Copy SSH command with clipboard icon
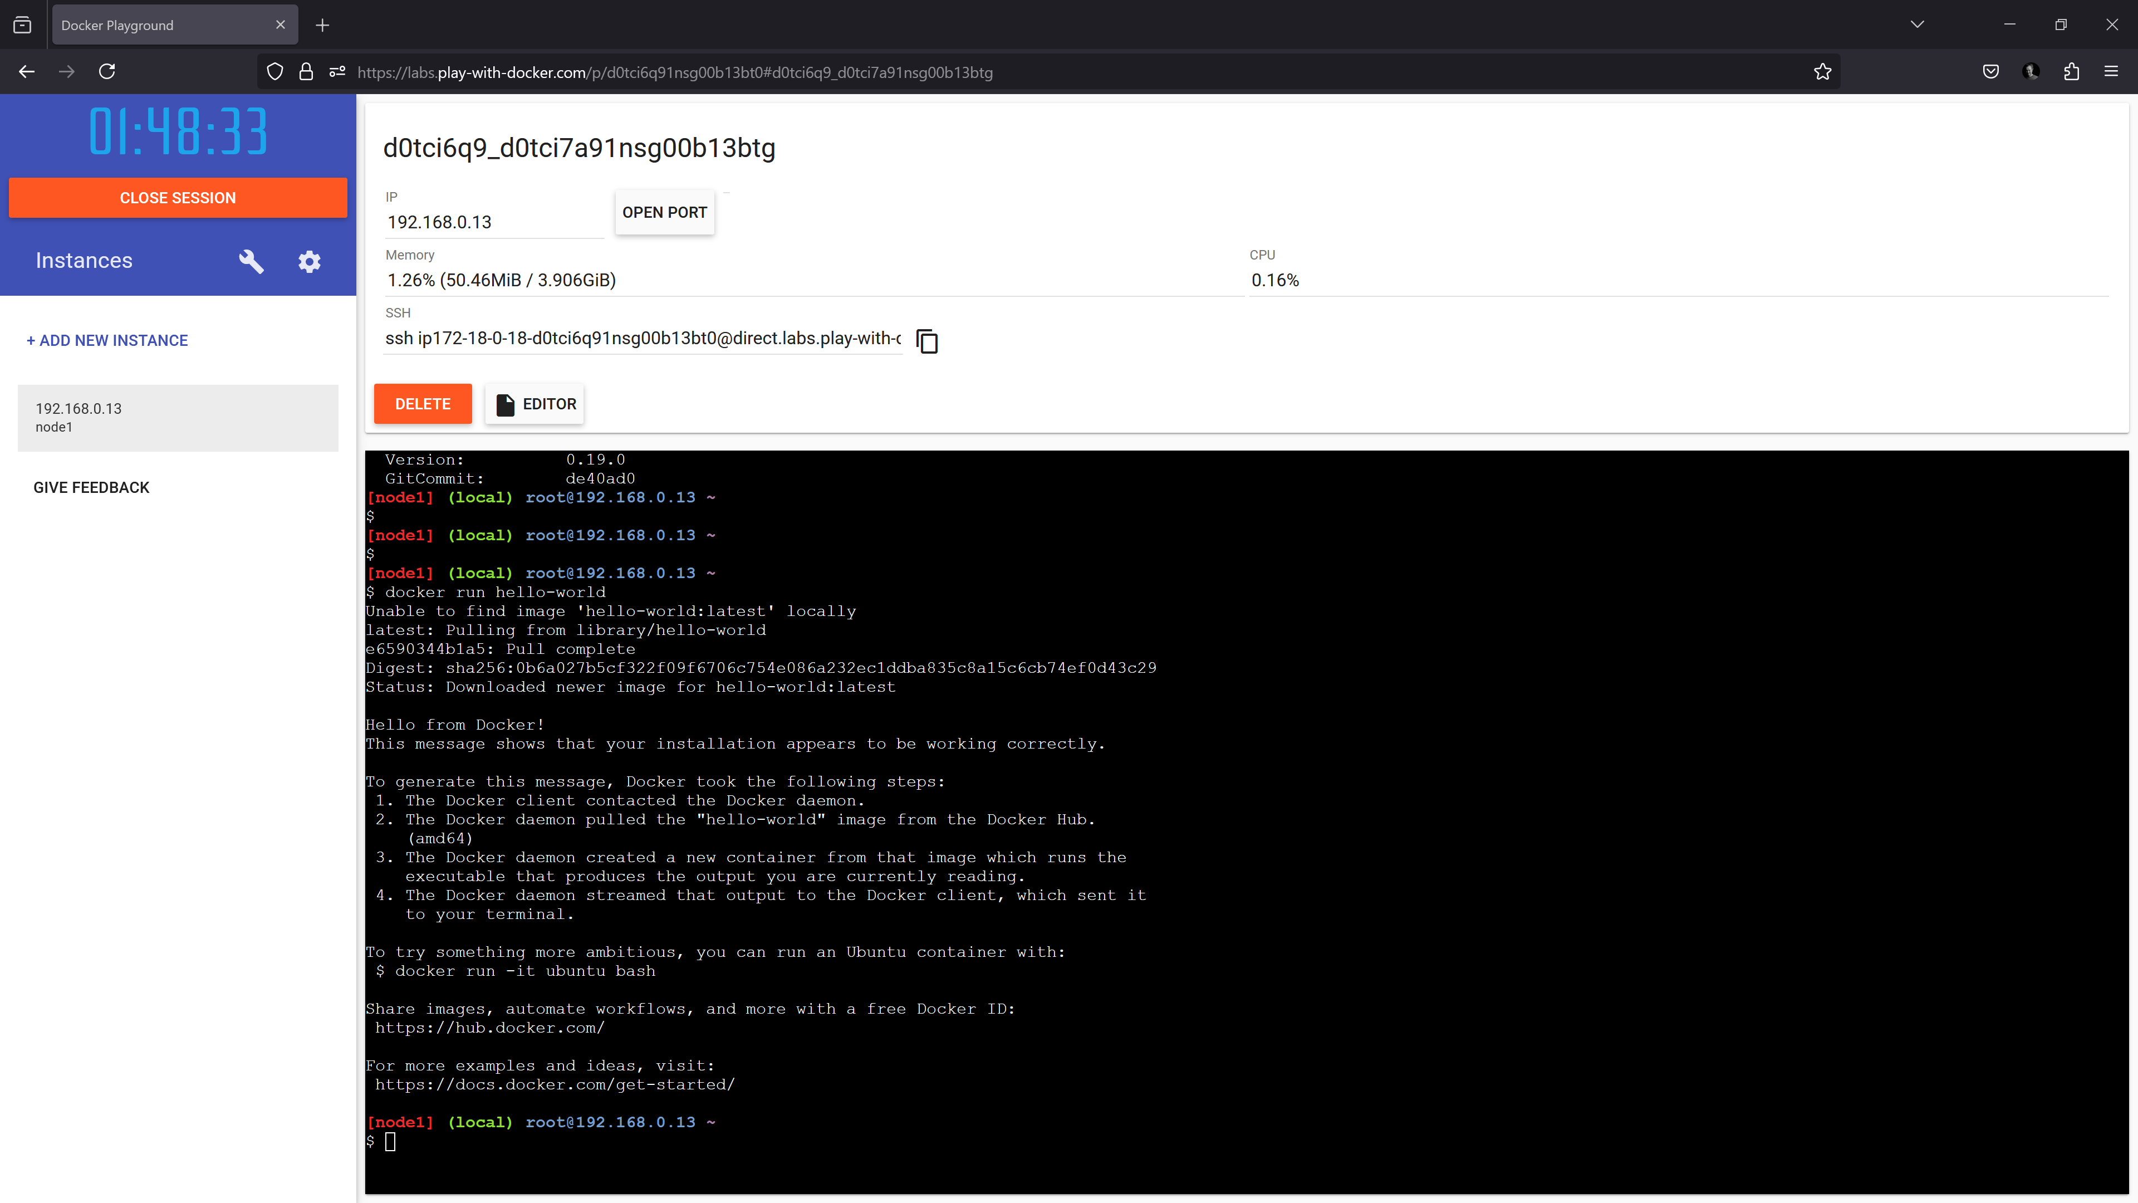The width and height of the screenshot is (2138, 1203). tap(926, 341)
